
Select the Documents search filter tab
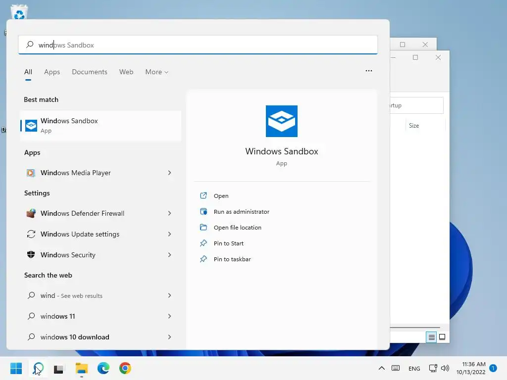[x=90, y=72]
